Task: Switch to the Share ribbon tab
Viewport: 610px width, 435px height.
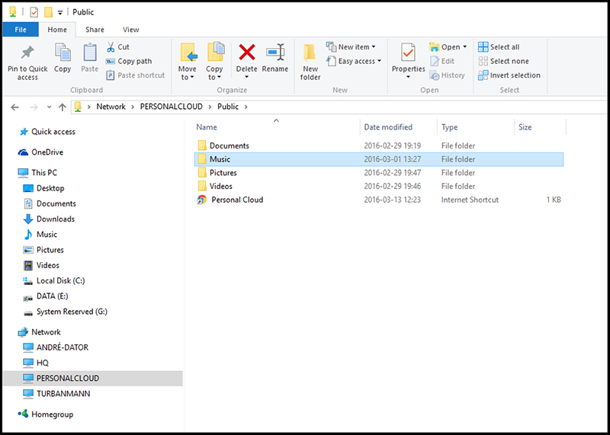Action: click(95, 30)
